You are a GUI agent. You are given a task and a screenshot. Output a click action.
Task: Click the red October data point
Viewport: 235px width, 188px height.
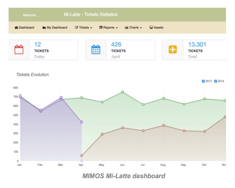coord(205,131)
